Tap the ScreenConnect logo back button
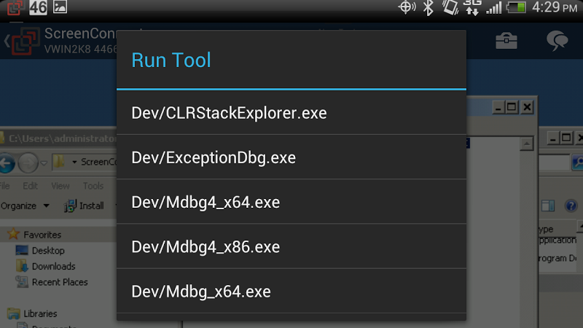Screen dimensions: 583x328 point(21,41)
